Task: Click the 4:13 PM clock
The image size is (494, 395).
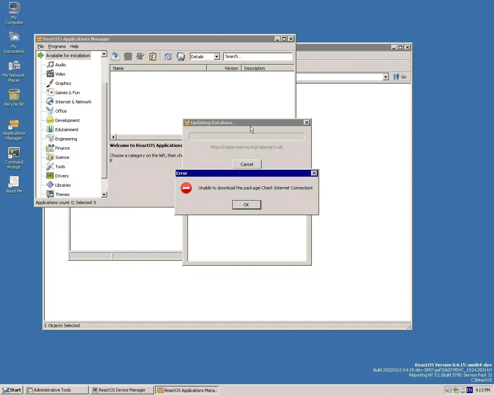Action: tap(483, 390)
